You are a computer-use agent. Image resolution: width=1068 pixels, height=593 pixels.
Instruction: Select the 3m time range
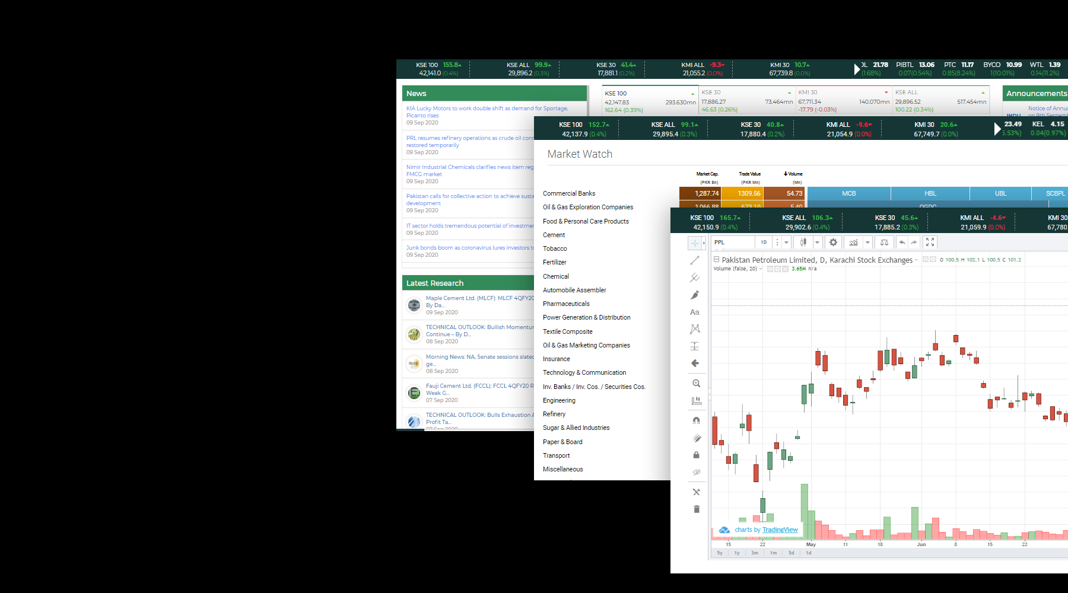[755, 553]
